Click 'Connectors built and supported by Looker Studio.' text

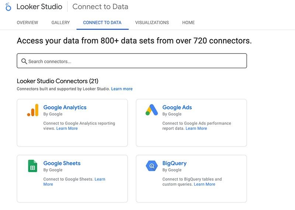coord(63,89)
